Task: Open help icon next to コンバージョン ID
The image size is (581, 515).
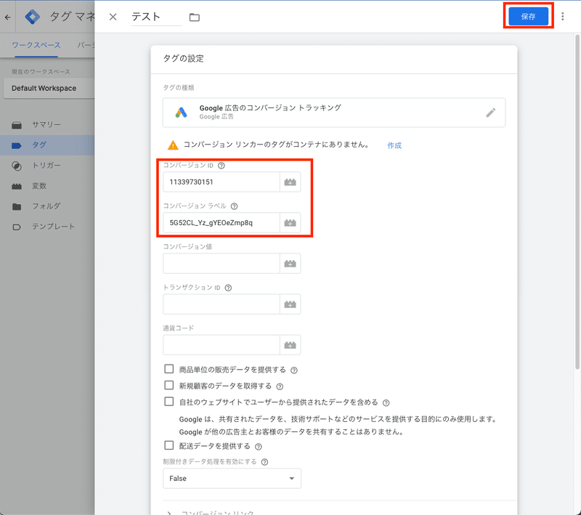Action: point(222,166)
